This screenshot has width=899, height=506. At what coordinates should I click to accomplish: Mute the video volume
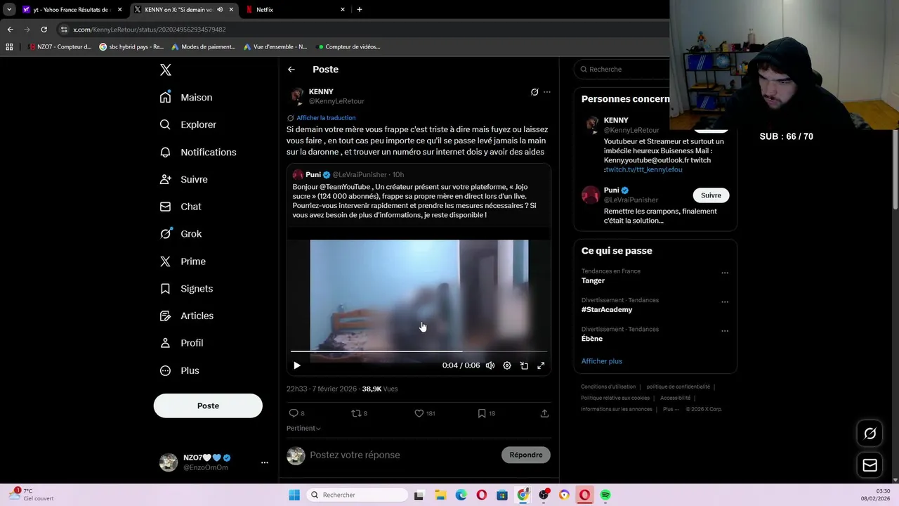point(490,365)
